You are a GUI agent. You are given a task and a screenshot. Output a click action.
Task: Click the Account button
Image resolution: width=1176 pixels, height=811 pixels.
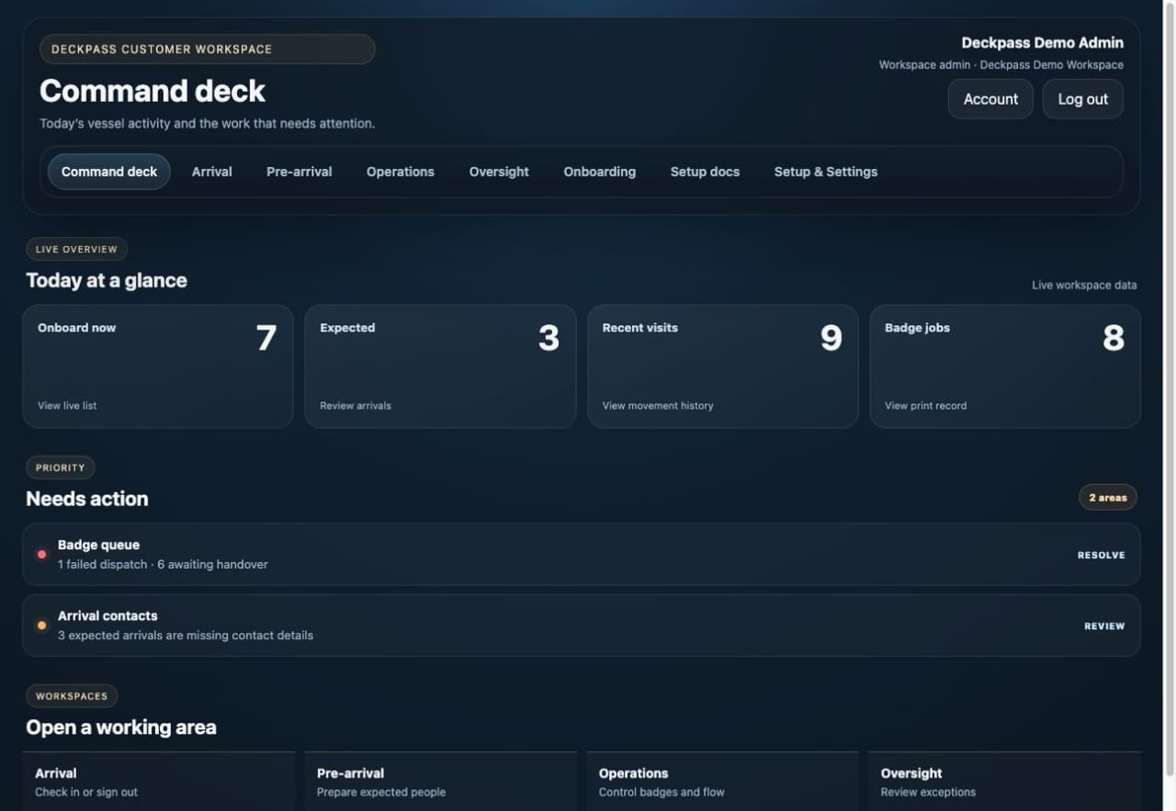click(990, 99)
